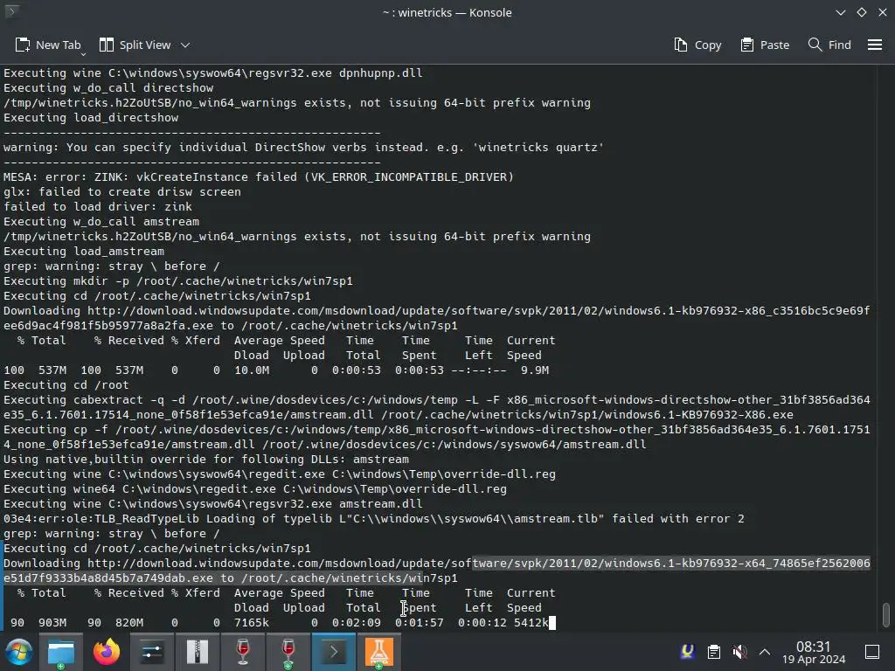The width and height of the screenshot is (895, 671).
Task: Click the Split View button
Action: [135, 45]
